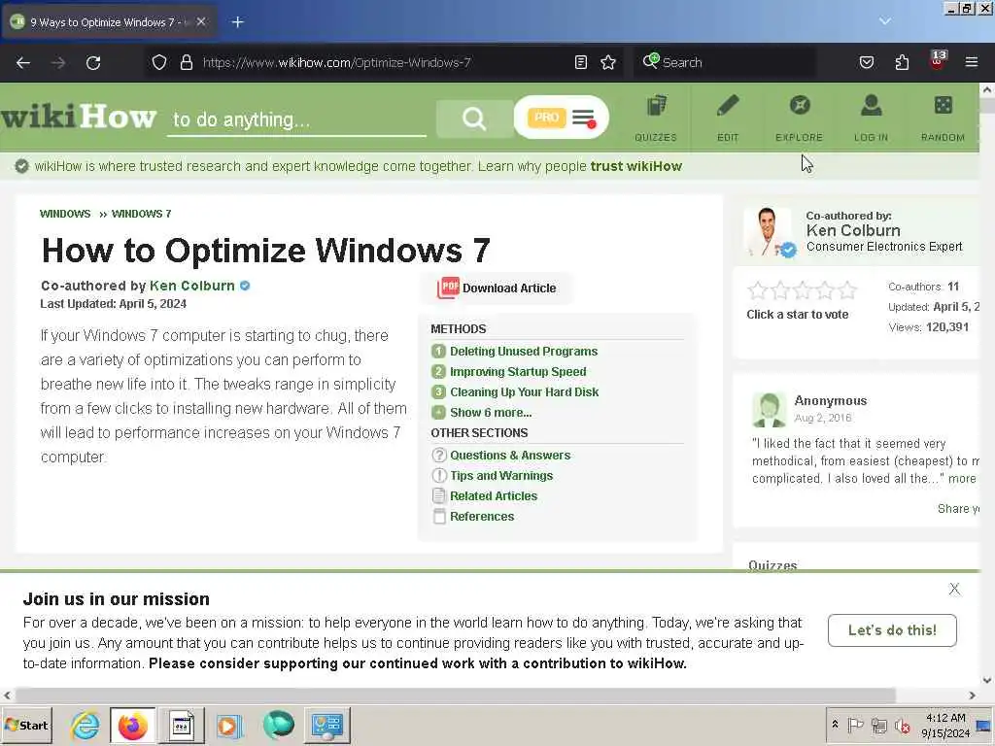This screenshot has height=746, width=995.
Task: Open Log In in wikiHow header
Action: (x=871, y=118)
